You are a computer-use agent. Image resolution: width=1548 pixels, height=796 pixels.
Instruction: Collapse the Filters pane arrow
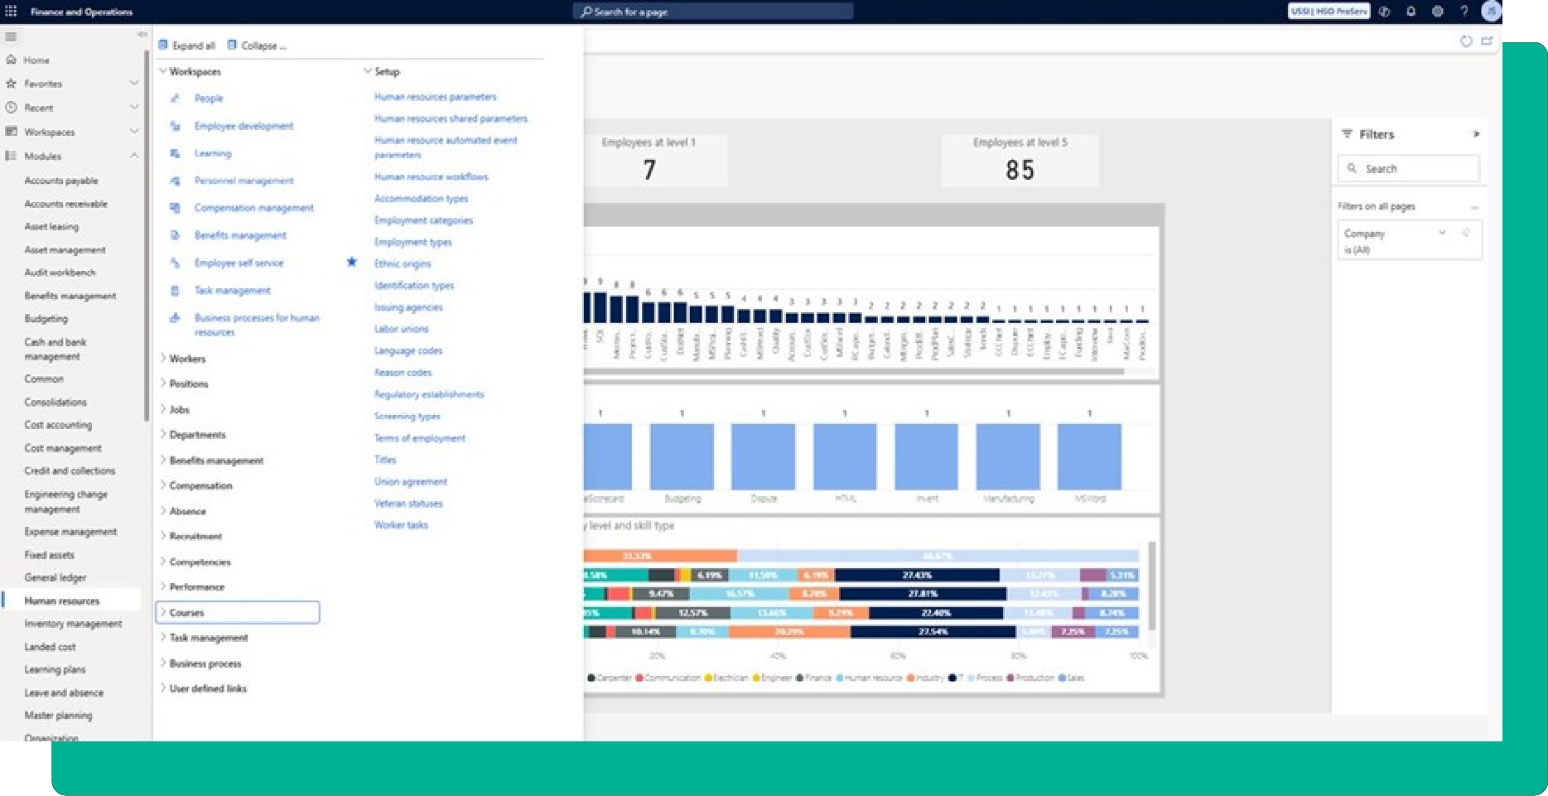click(1475, 134)
